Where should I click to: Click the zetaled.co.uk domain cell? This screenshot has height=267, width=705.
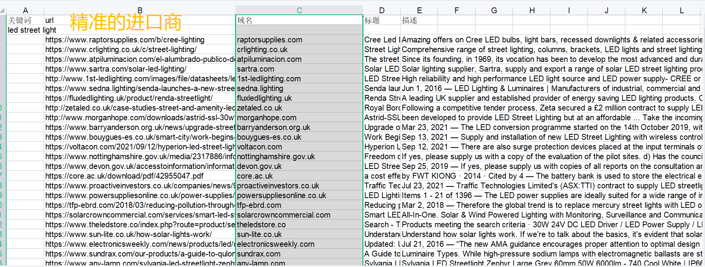coord(299,108)
